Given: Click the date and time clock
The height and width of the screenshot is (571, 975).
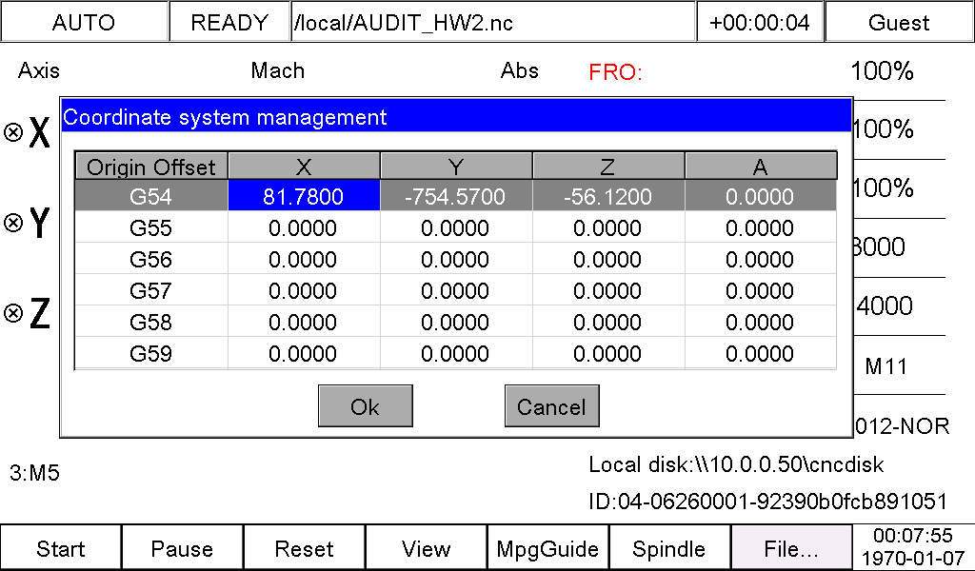Looking at the screenshot, I should point(913,547).
